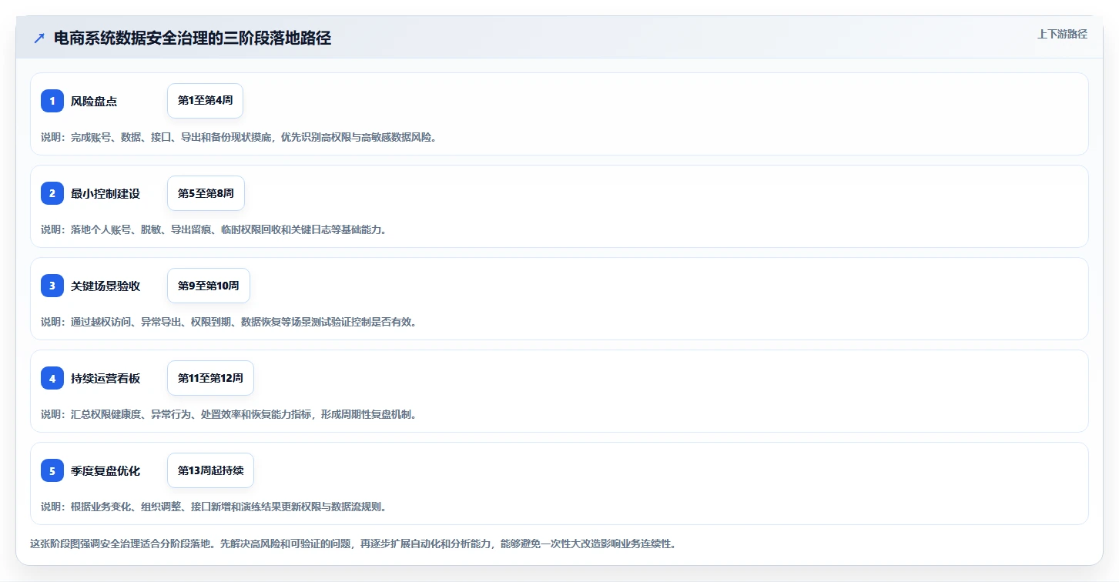Click the description starting 根据业务变化、组织调整
This screenshot has height=582, width=1119.
[213, 507]
